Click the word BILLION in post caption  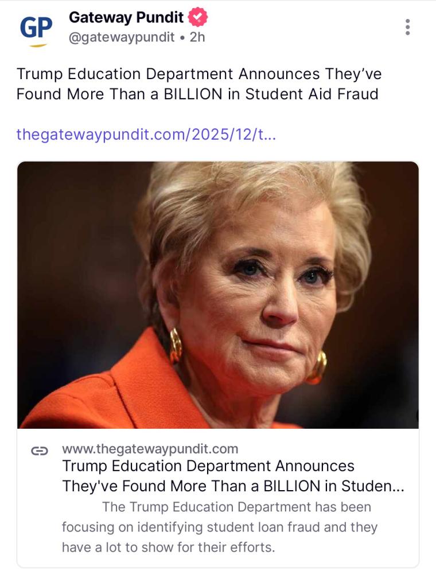pos(193,94)
